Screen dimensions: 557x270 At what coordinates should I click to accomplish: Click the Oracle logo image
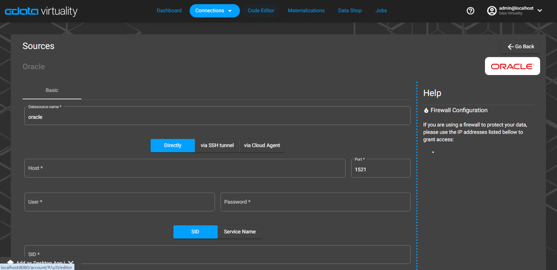click(x=512, y=66)
